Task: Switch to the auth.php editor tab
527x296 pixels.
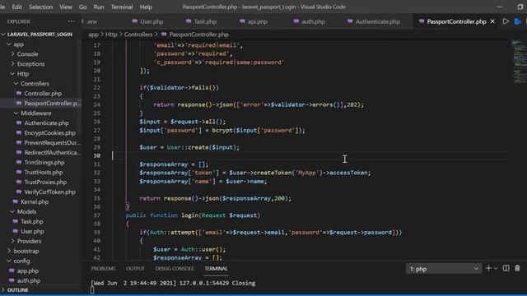Action: (x=309, y=21)
